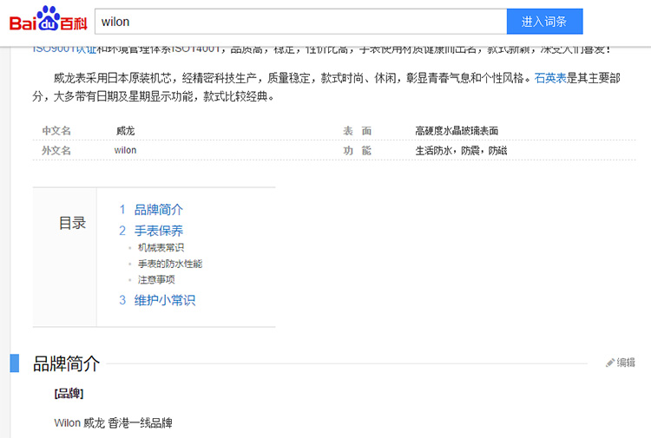Select the 中文名 value 威龙
This screenshot has height=438, width=651.
125,131
